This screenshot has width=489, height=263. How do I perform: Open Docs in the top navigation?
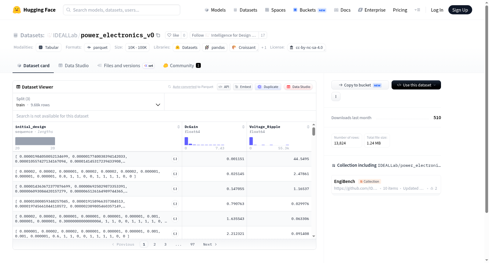(x=342, y=10)
